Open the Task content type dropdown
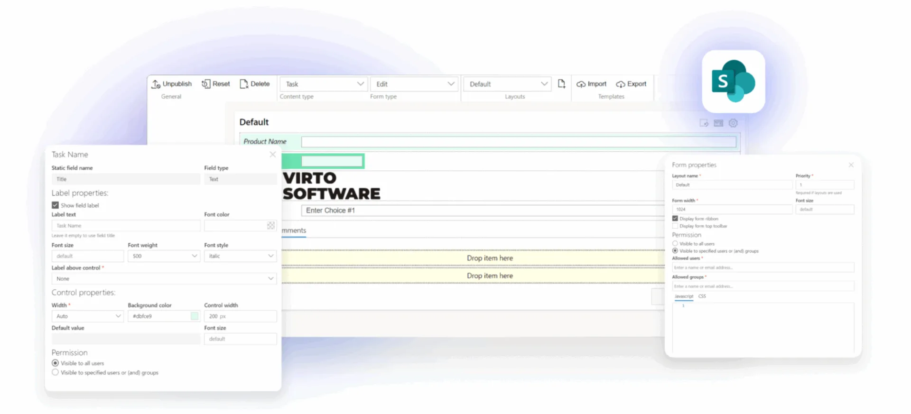Screen dimensions: 911x414 tap(324, 84)
